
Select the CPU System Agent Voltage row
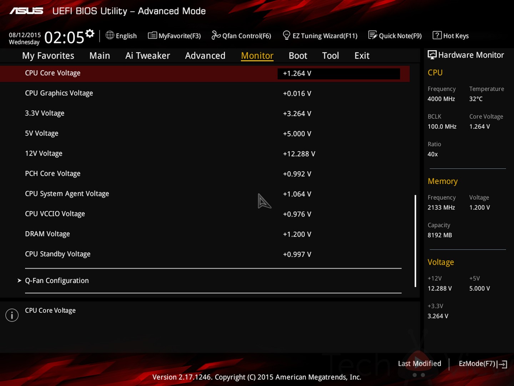205,194
